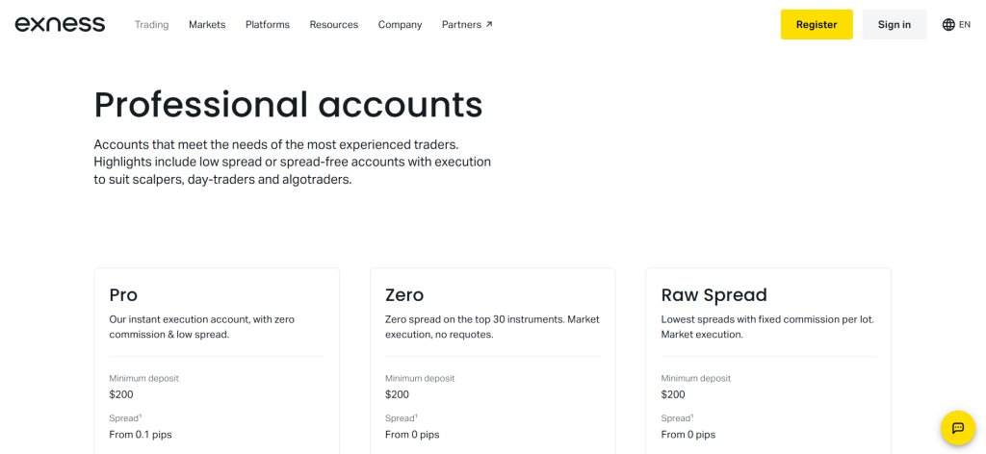Click Raw Spread's From 0 pips text

tap(688, 435)
